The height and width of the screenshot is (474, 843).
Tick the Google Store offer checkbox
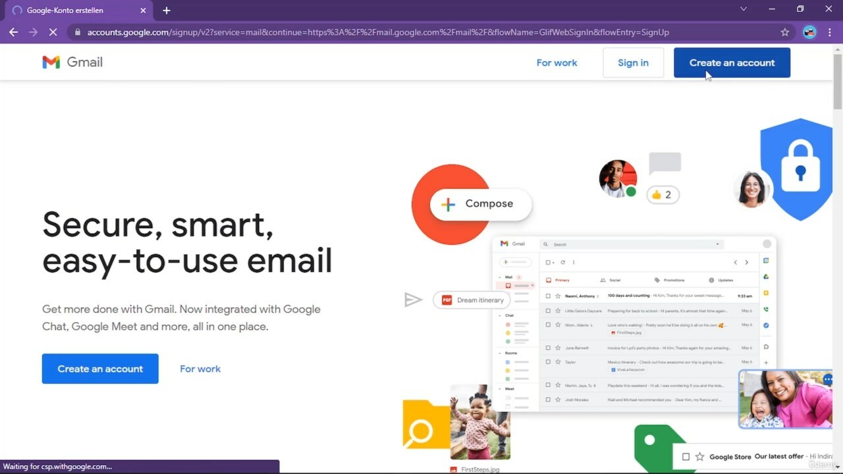686,457
